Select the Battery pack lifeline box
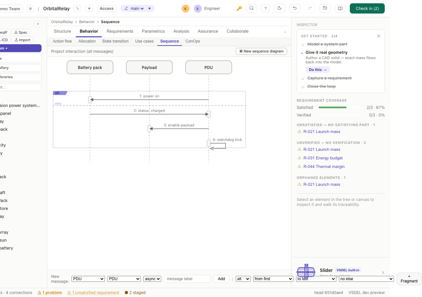 [90, 67]
